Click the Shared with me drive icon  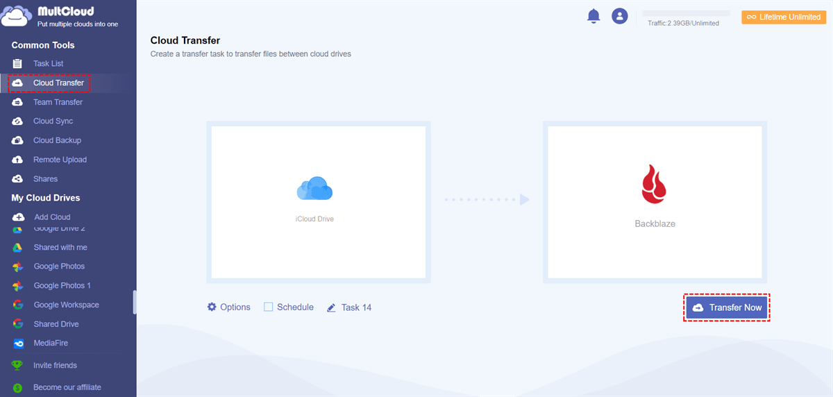(x=19, y=248)
